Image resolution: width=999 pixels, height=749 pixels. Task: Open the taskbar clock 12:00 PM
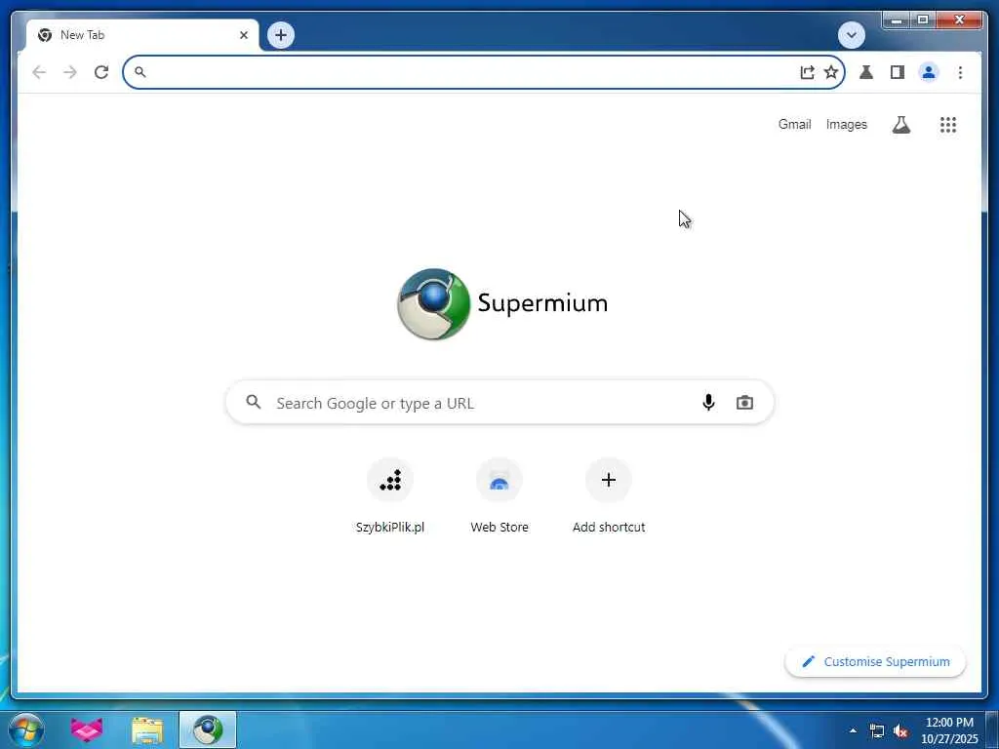pyautogui.click(x=949, y=730)
